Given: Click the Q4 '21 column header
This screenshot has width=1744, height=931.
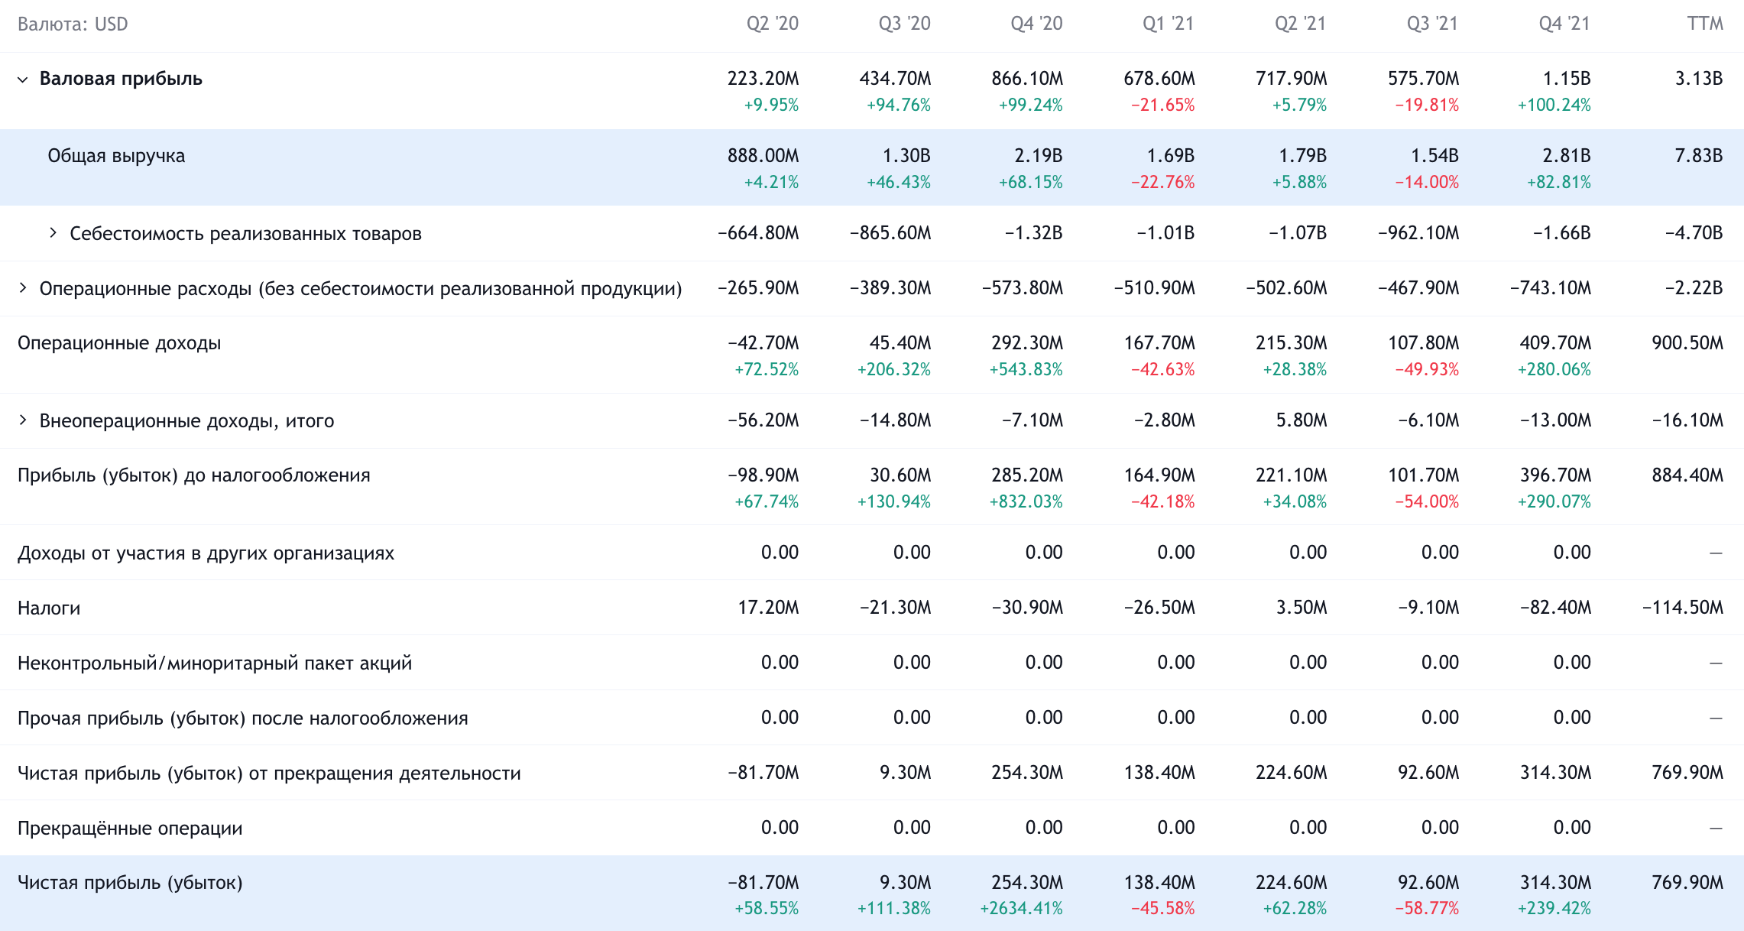Looking at the screenshot, I should coord(1565,24).
